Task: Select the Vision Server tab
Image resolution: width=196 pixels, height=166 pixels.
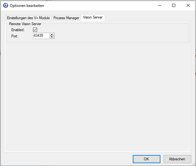Action: (93, 17)
